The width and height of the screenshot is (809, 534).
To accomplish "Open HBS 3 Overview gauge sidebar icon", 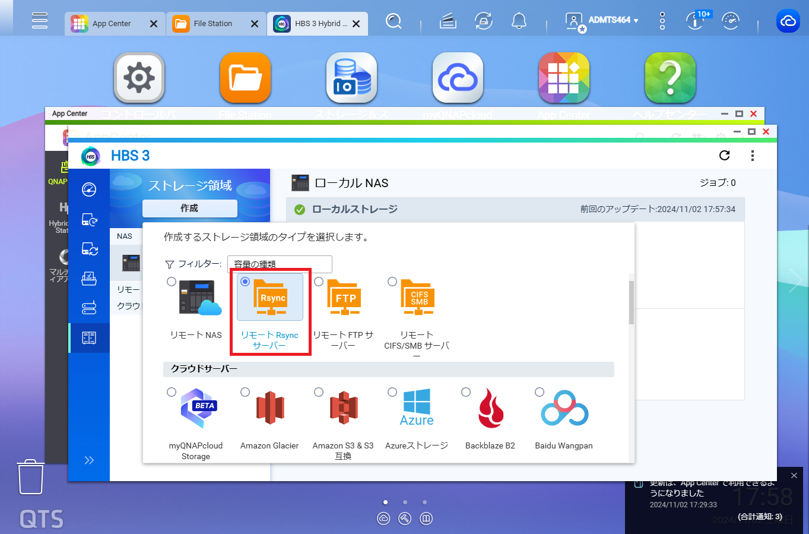I will tap(89, 189).
